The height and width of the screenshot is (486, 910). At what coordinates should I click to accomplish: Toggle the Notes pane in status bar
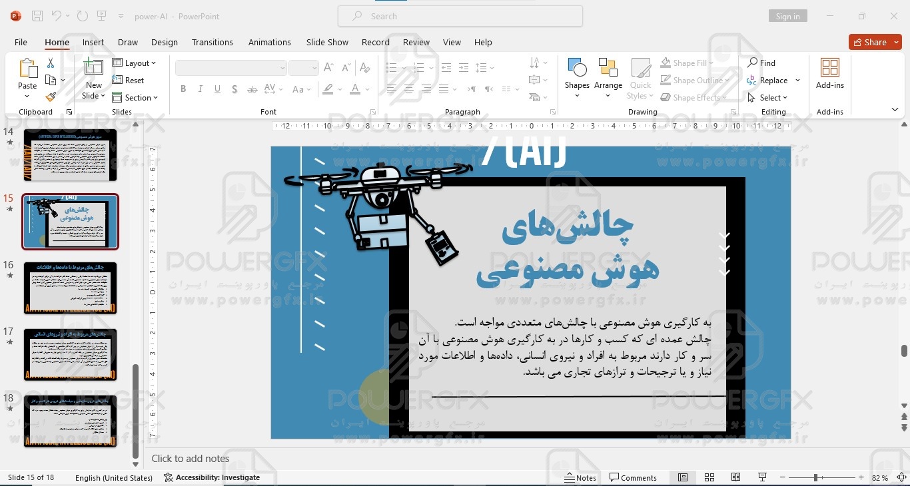(580, 477)
